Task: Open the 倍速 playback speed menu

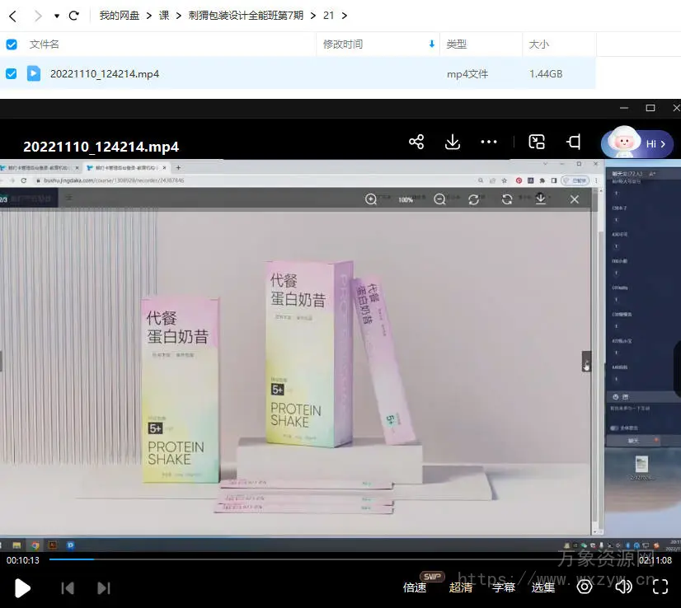Action: (x=415, y=587)
